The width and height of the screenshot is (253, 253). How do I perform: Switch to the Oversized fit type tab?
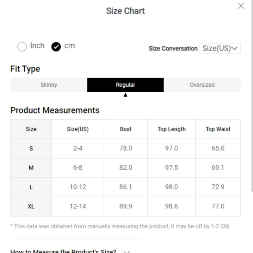[202, 85]
